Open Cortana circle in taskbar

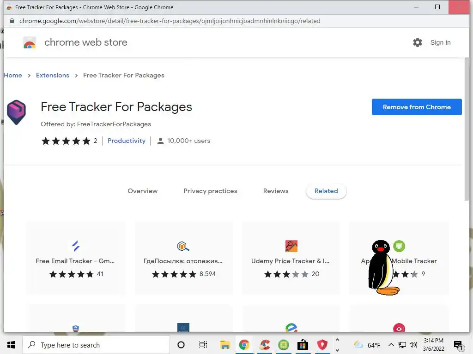(x=181, y=345)
